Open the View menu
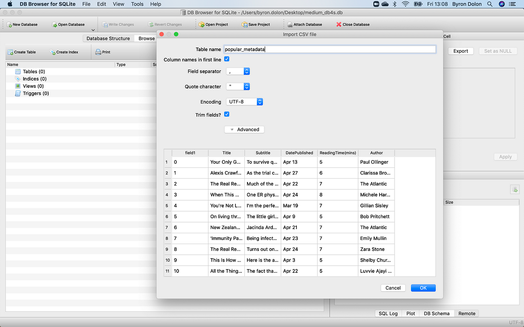524x327 pixels. pos(119,4)
